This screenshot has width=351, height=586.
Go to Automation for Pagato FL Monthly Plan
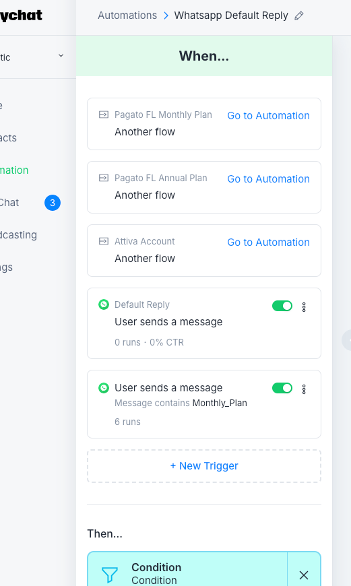point(268,115)
